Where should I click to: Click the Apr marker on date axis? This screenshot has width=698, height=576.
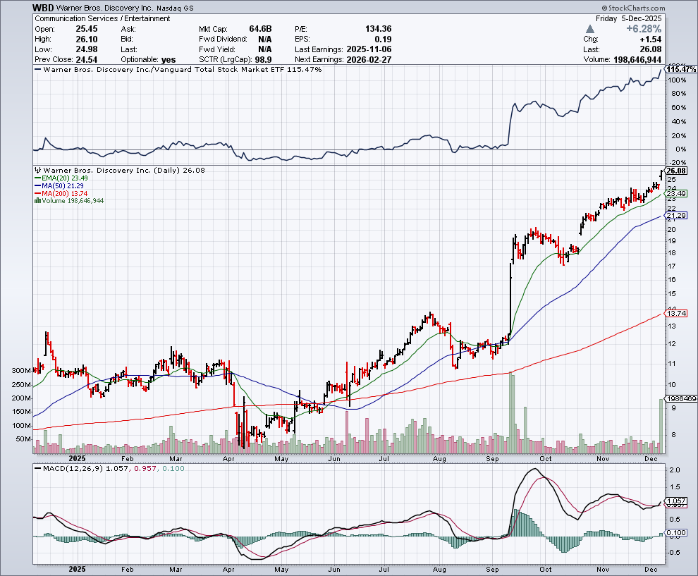228,568
